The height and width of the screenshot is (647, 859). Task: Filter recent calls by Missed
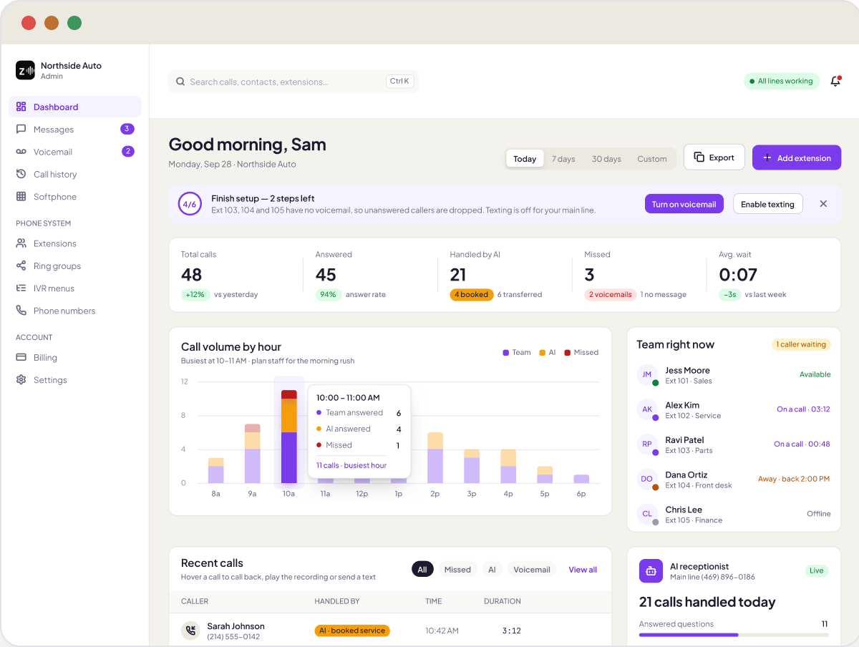pyautogui.click(x=457, y=570)
